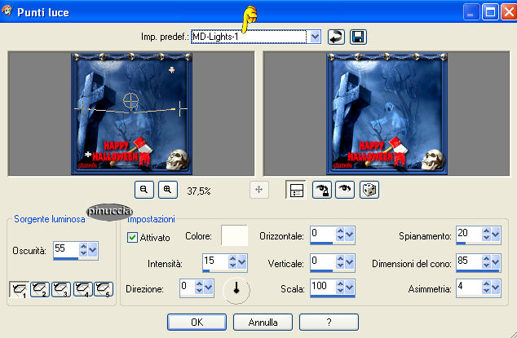This screenshot has width=517, height=338.
Task: Click the Asimmetria value field
Action: pos(469,288)
